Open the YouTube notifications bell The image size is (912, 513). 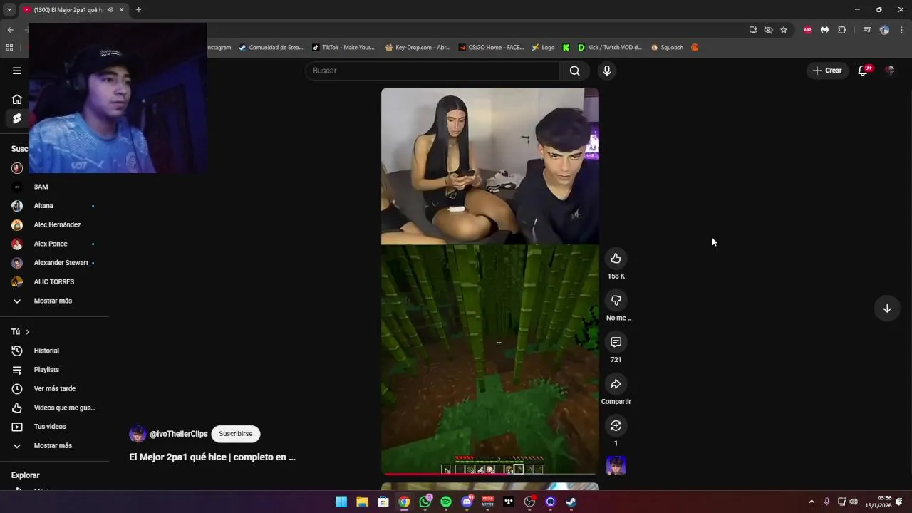pyautogui.click(x=863, y=71)
